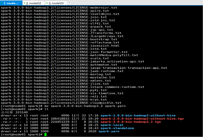
Task: Click the LICENSE-zstd.txt output line
Action: pyautogui.click(x=54, y=49)
